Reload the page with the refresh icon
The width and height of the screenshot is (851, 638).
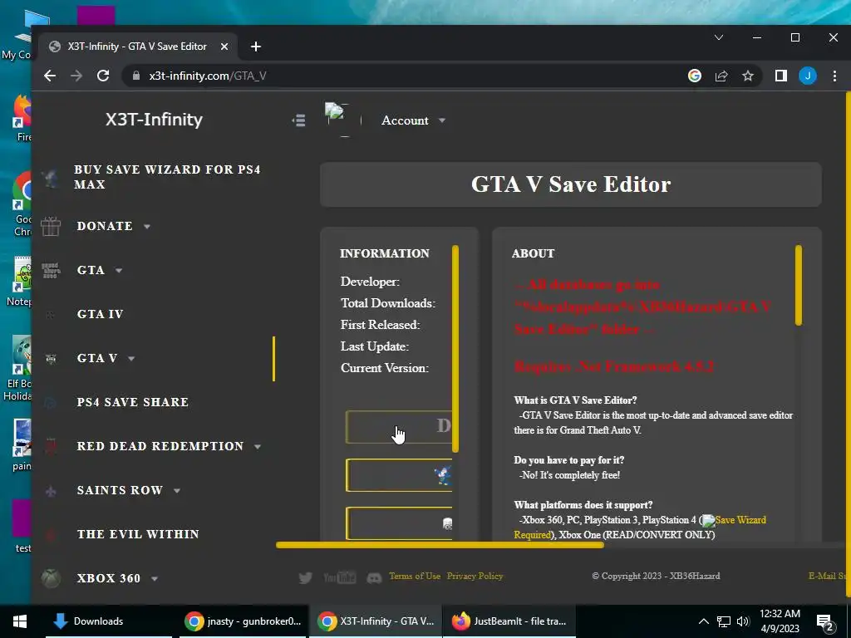(x=103, y=76)
